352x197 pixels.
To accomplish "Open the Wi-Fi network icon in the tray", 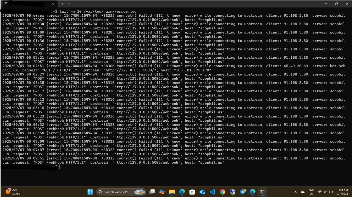I will tap(320, 192).
